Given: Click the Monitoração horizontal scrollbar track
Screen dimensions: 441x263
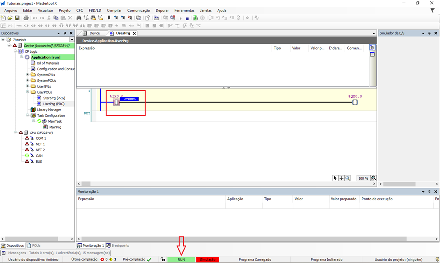Looking at the screenshot, I should click(x=249, y=239).
